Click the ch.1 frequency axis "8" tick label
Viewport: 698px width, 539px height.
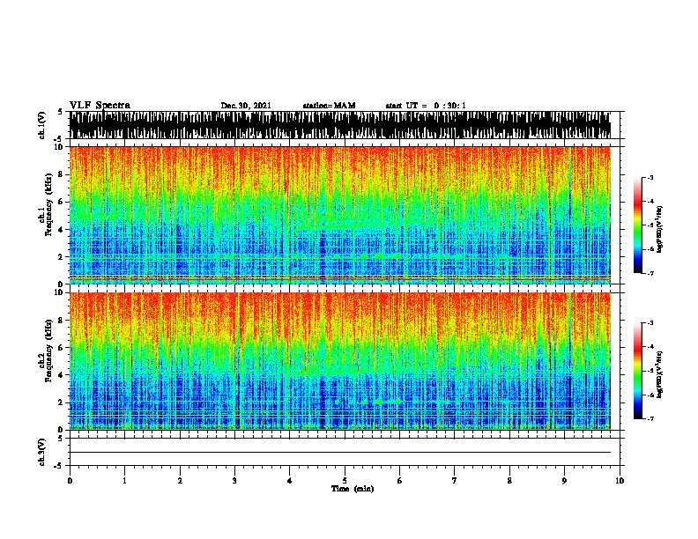(61, 174)
